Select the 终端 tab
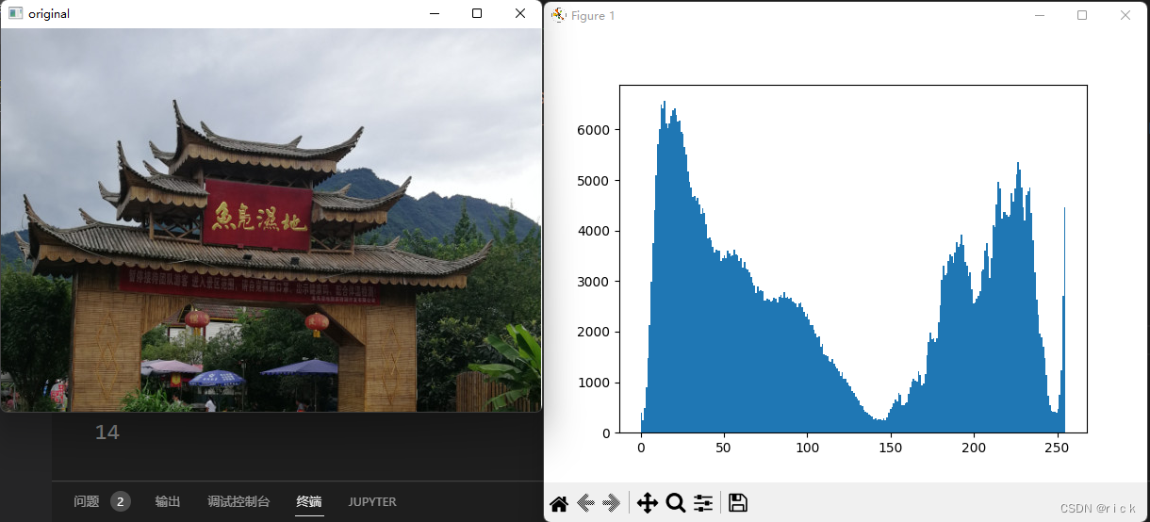The height and width of the screenshot is (522, 1150). coord(309,501)
